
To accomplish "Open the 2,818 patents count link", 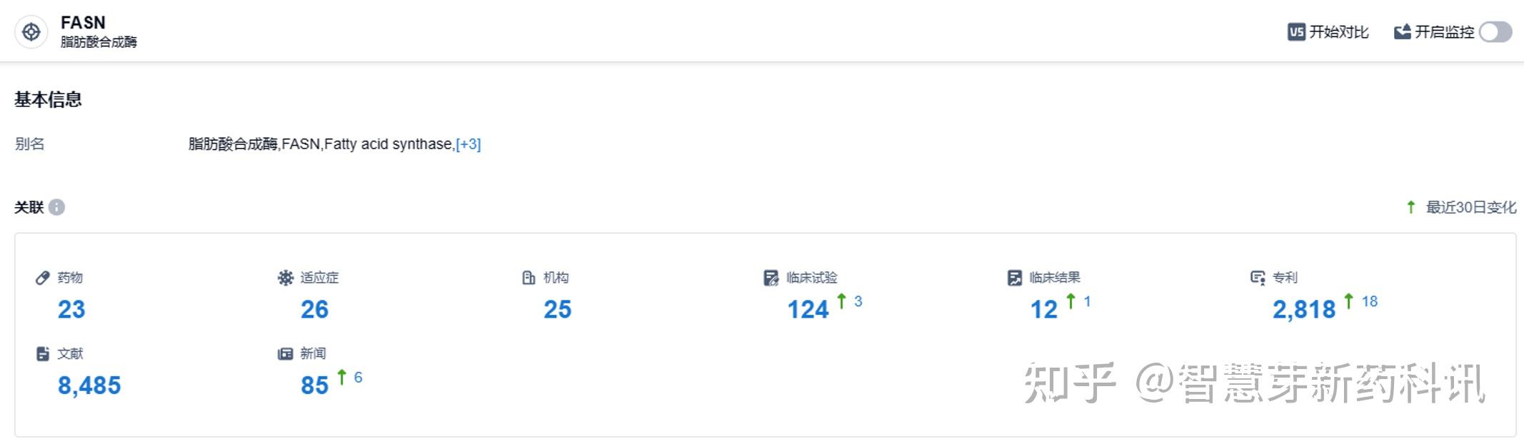I will [1303, 309].
